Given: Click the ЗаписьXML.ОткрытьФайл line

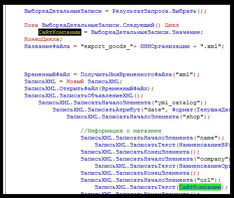Looking at the screenshot, I should coord(89,88).
